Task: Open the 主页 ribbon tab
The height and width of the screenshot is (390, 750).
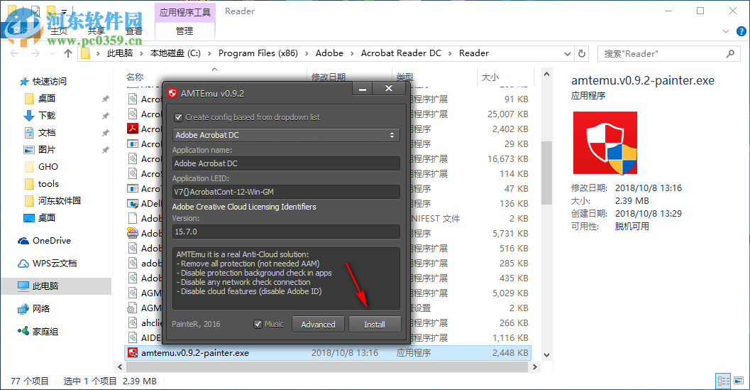Action: tap(59, 31)
